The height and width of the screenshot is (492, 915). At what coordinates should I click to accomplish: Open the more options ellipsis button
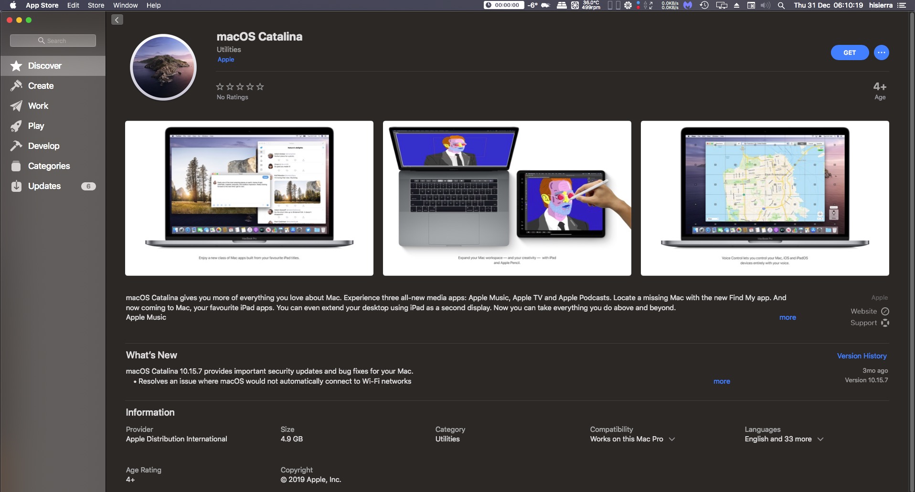point(881,52)
